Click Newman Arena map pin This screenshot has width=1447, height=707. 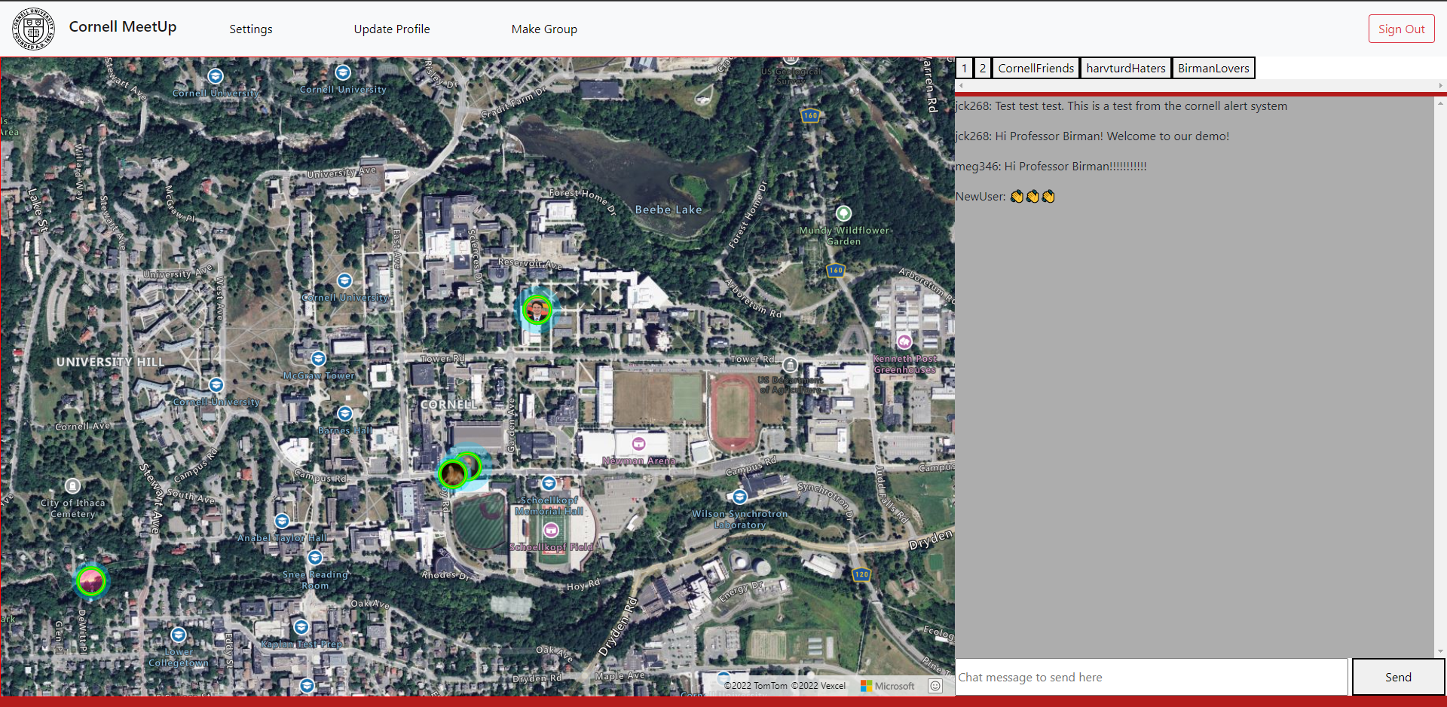click(x=638, y=443)
